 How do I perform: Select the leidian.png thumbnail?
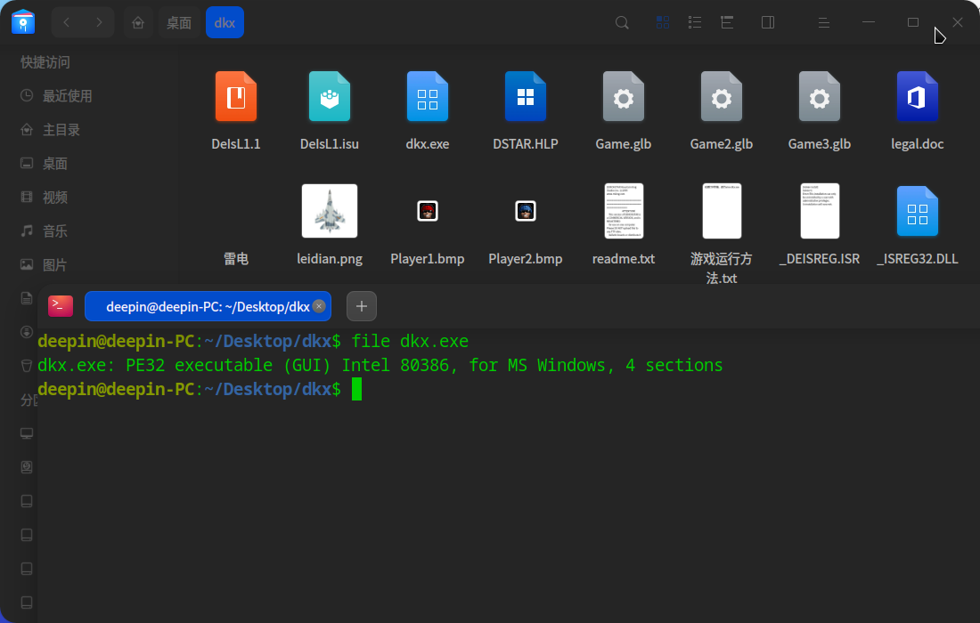(330, 211)
